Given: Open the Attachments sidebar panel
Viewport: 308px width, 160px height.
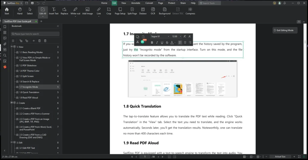Looking at the screenshot, I should point(5,44).
